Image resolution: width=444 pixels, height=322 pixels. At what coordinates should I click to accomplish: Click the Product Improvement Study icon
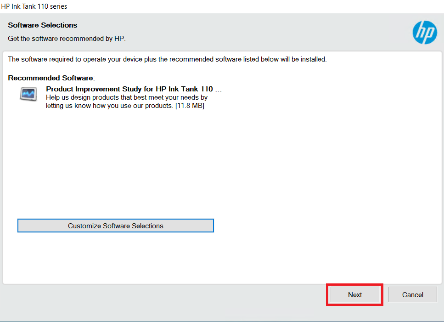28,94
